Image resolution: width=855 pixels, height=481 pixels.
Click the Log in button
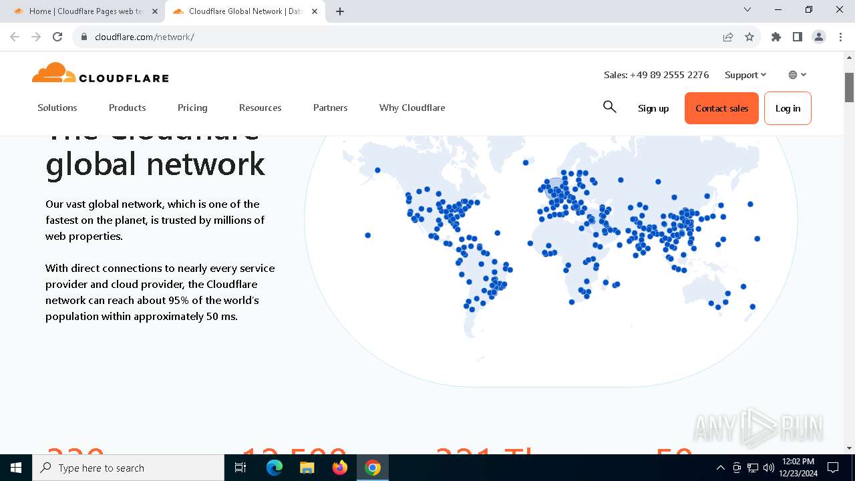[788, 108]
